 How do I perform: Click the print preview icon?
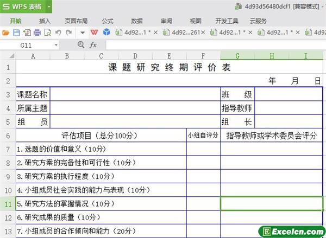coord(48,33)
